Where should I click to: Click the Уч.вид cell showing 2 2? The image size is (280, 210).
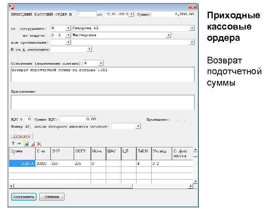click(x=162, y=163)
